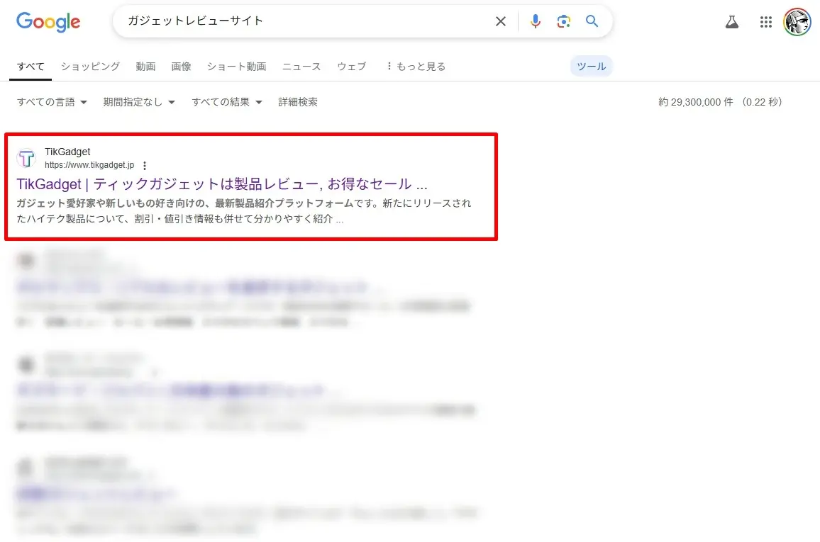Expand the もっと見る more menu
Image resolution: width=820 pixels, height=542 pixels.
(415, 67)
